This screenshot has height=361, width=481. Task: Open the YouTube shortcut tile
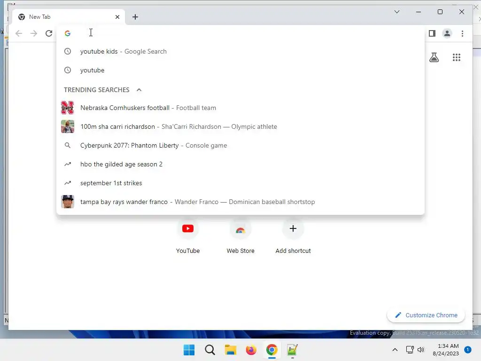coord(188,236)
